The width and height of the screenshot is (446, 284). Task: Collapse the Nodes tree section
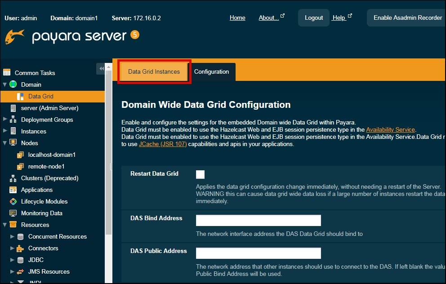(x=4, y=143)
